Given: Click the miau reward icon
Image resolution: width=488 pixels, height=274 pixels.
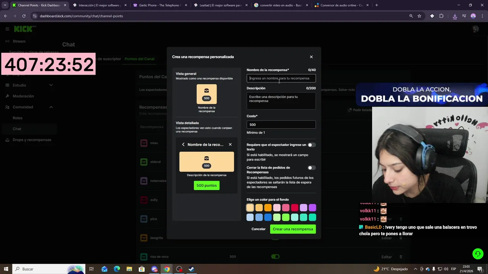Looking at the screenshot, I should pyautogui.click(x=144, y=143).
